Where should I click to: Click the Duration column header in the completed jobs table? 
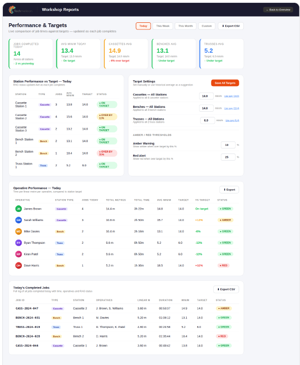(165, 300)
